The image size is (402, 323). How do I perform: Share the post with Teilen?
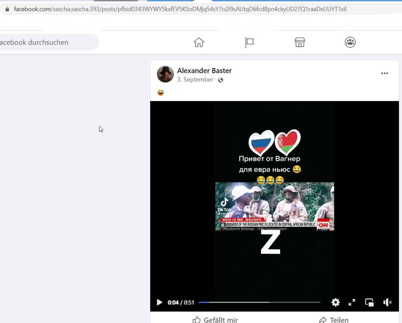pyautogui.click(x=334, y=320)
